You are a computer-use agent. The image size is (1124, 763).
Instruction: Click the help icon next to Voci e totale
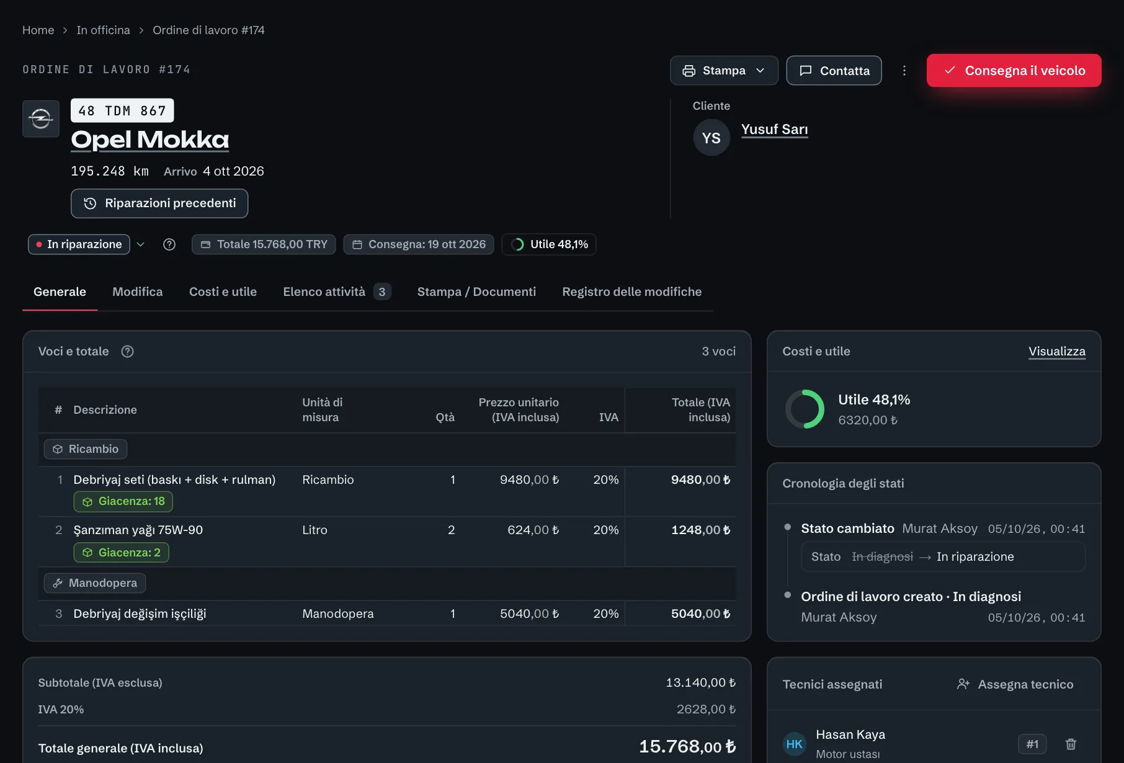pos(128,352)
